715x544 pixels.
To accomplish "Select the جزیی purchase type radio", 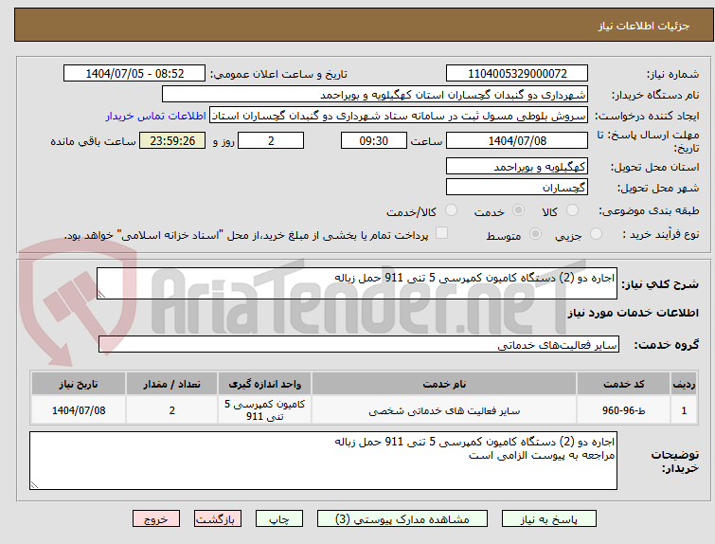I will [596, 234].
